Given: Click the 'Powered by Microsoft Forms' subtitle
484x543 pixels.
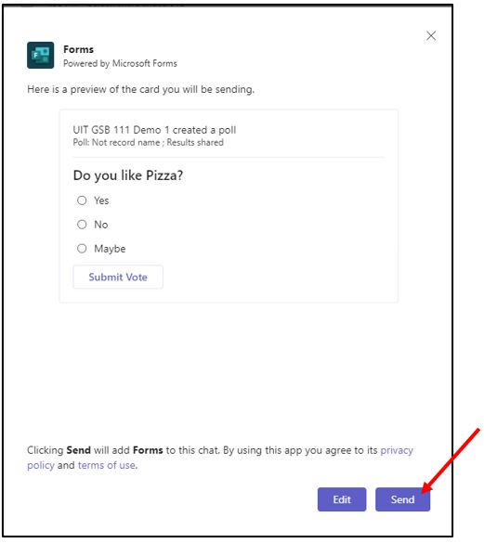Looking at the screenshot, I should coord(120,63).
